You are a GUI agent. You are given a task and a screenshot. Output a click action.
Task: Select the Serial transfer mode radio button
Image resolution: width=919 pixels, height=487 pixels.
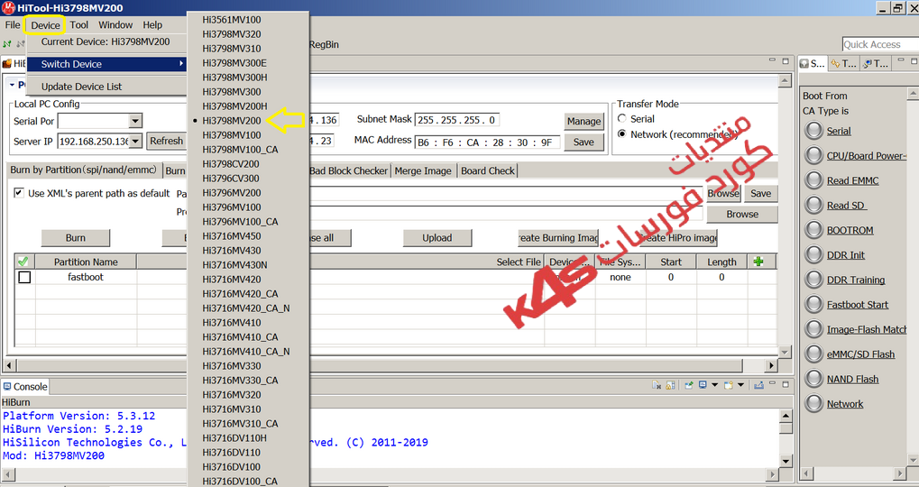[x=622, y=118]
